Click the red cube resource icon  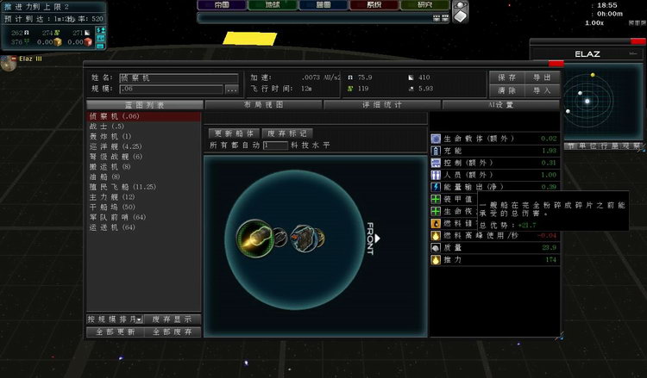[x=88, y=42]
